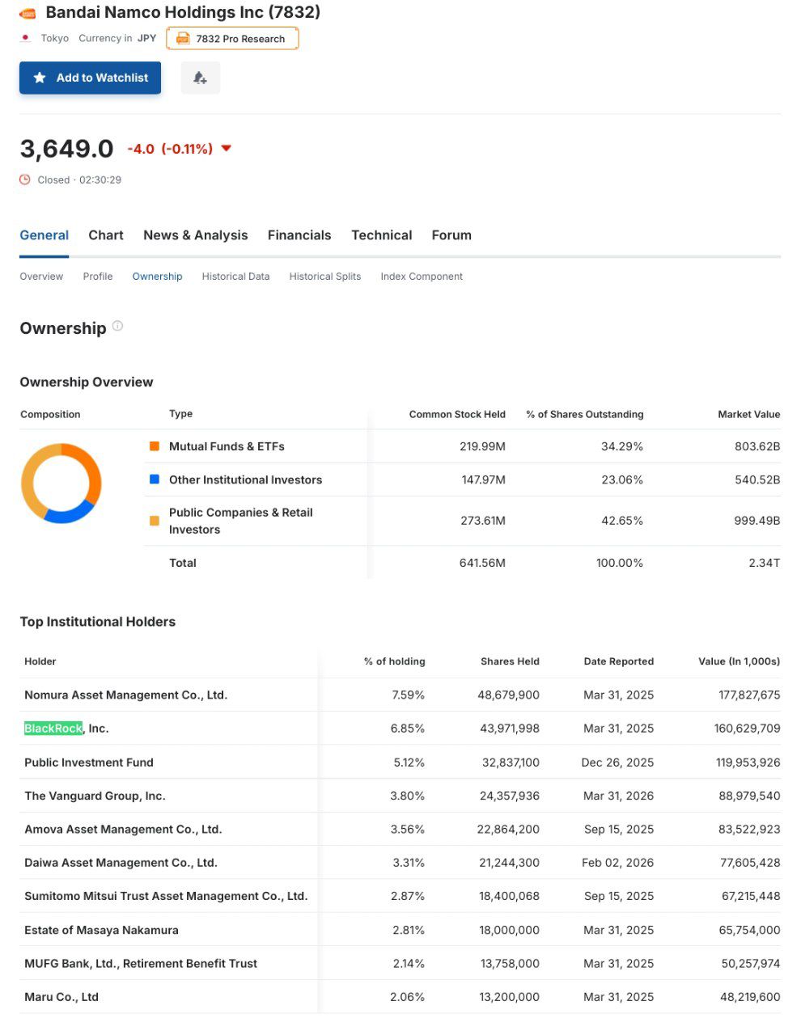
Task: Click the 7832 Pro Research button
Action: click(232, 38)
